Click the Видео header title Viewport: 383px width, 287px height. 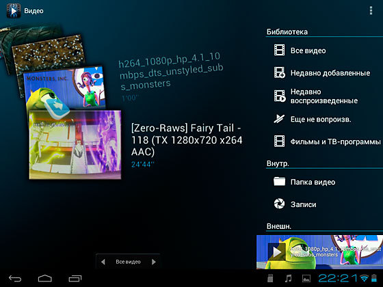[34, 11]
